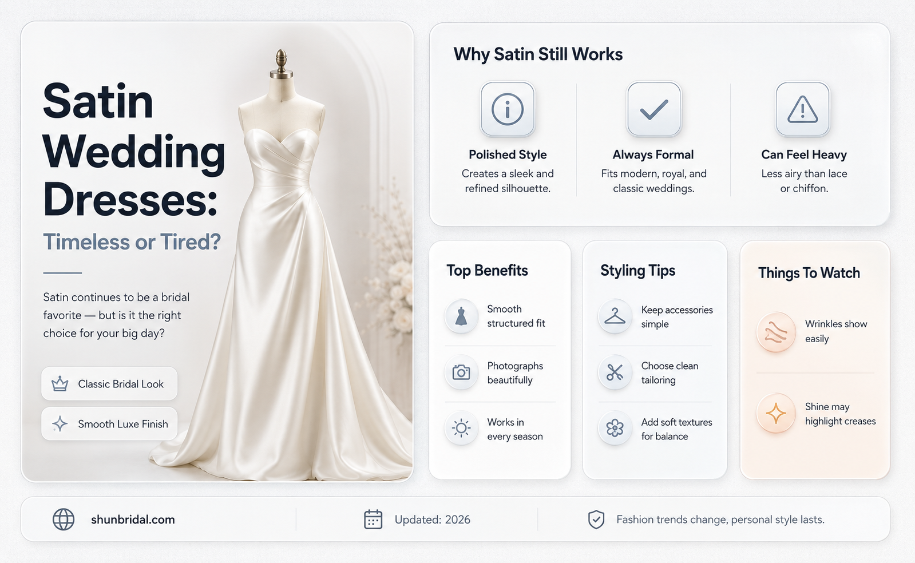Click the info icon above Polished Style

[x=508, y=109]
